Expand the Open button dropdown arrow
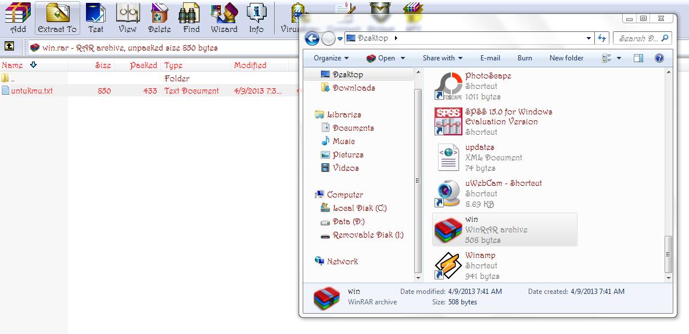Image resolution: width=689 pixels, height=334 pixels. pos(403,58)
